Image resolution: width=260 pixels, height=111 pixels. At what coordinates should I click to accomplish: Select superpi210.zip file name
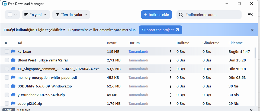(30, 103)
